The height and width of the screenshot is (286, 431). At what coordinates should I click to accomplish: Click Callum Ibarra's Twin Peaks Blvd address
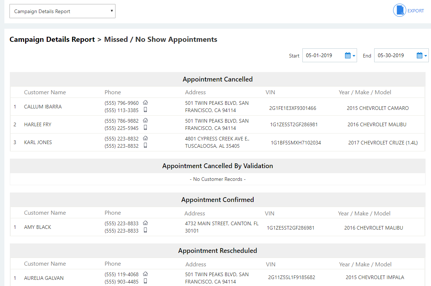click(217, 107)
